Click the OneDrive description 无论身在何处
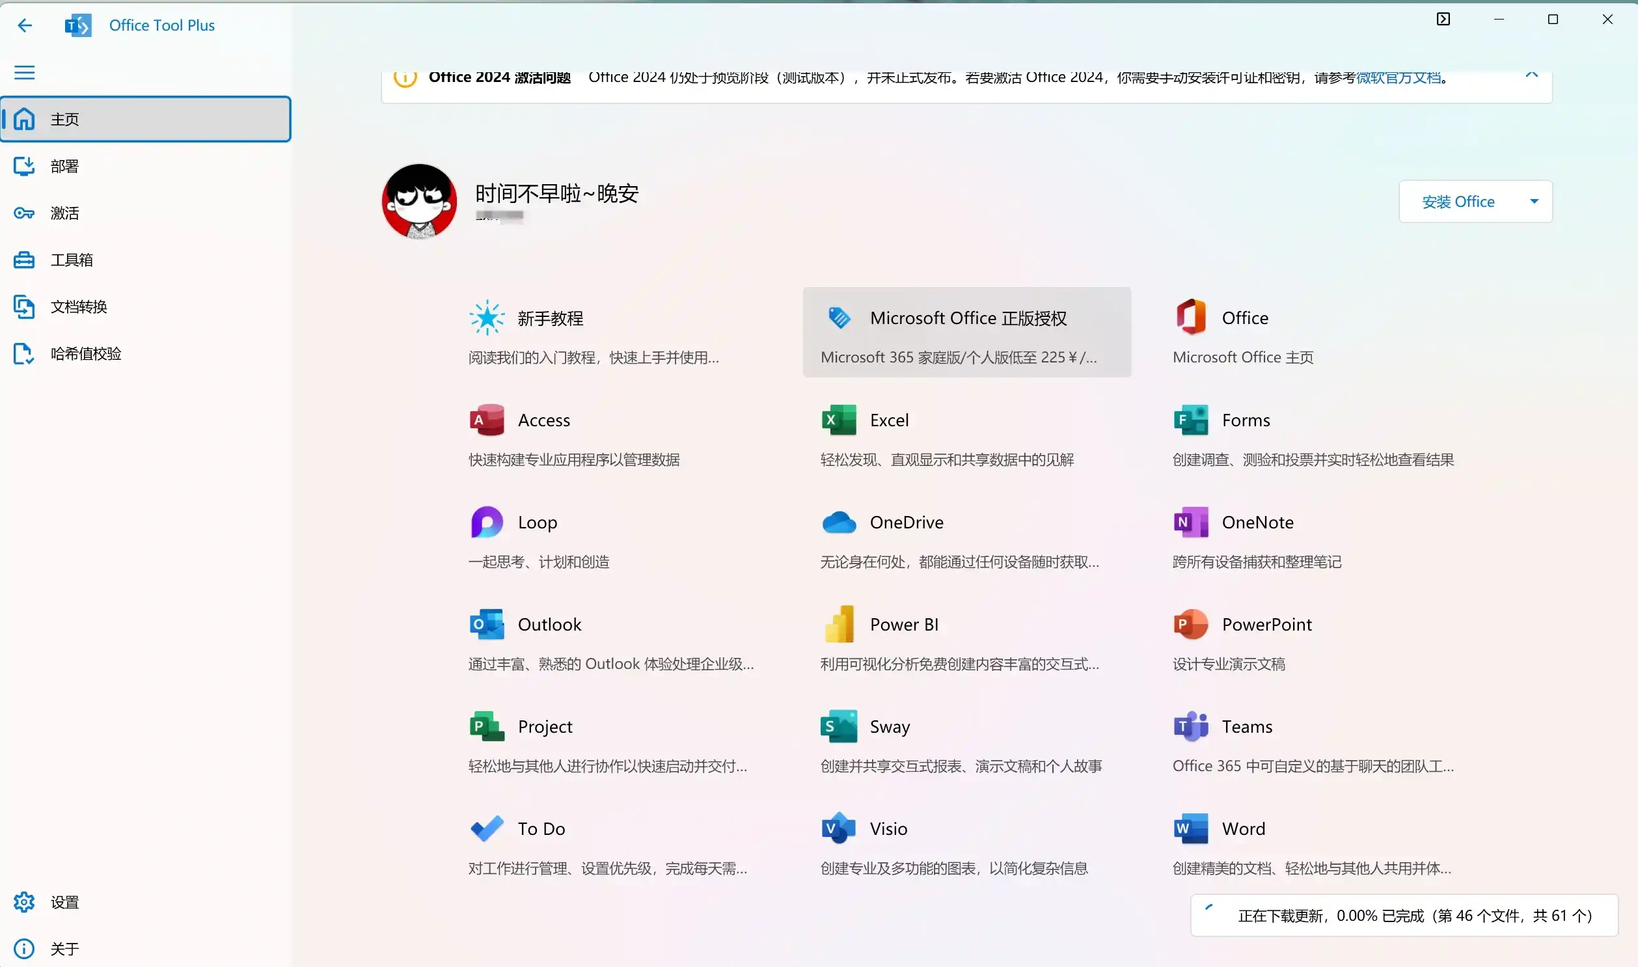The width and height of the screenshot is (1638, 967). (960, 562)
